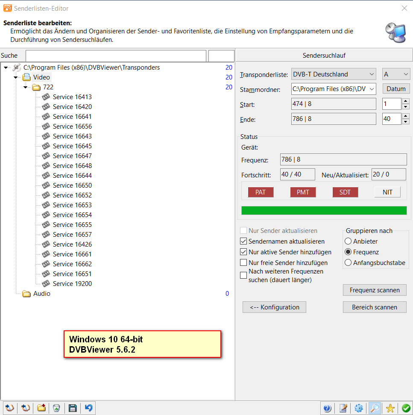Click the import icon in bottom toolbar
413x415 pixels.
[10, 408]
